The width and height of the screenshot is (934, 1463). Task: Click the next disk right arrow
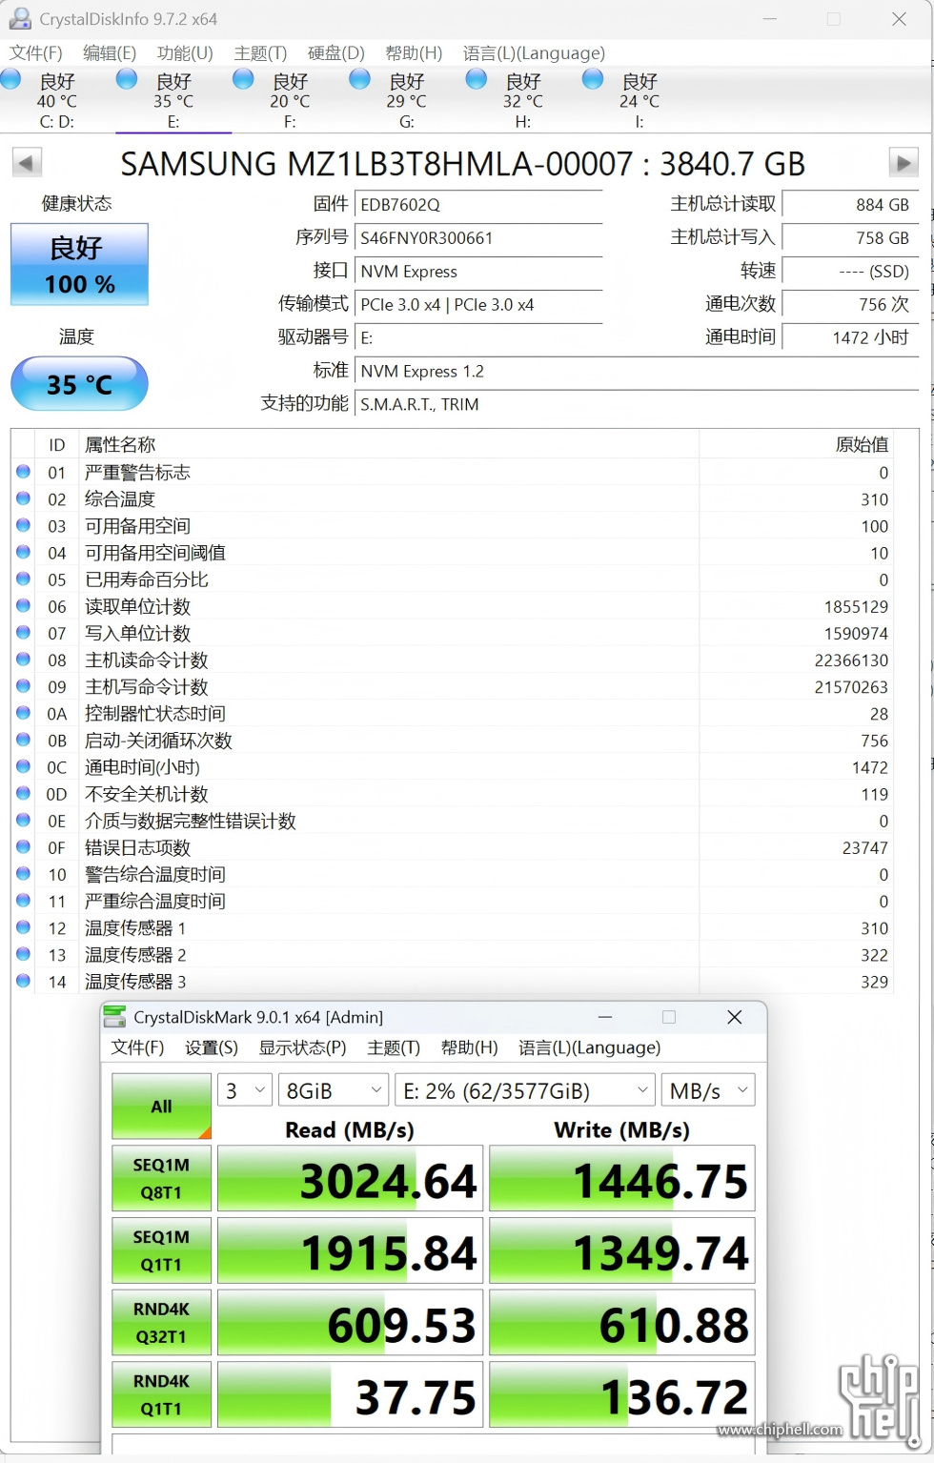click(x=903, y=163)
